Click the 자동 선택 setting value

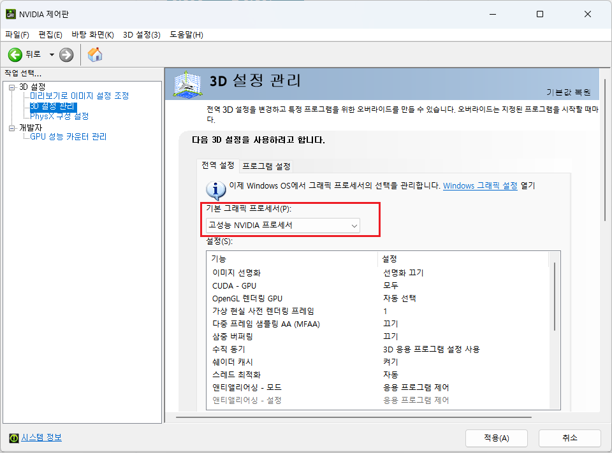[x=399, y=298]
